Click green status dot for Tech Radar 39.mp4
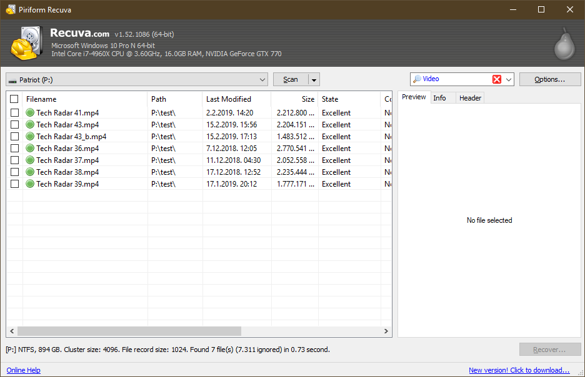The height and width of the screenshot is (377, 585). [30, 184]
